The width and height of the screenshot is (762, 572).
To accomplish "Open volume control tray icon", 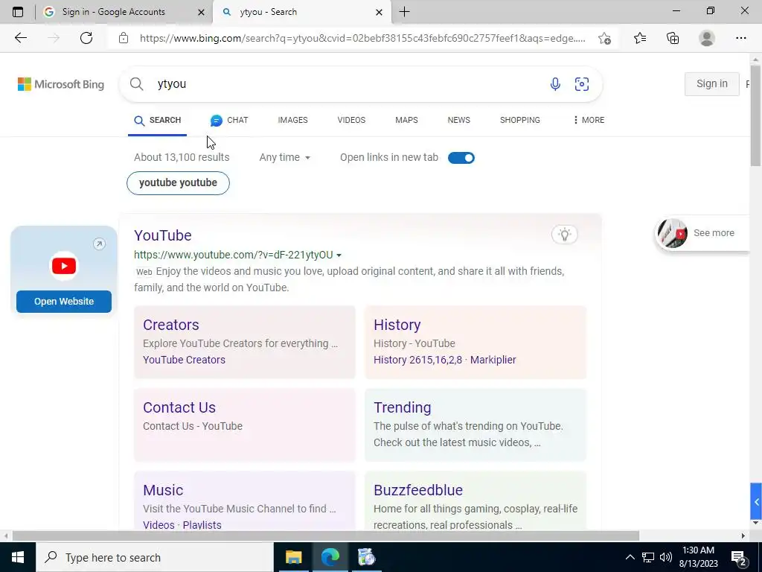I will click(x=666, y=557).
